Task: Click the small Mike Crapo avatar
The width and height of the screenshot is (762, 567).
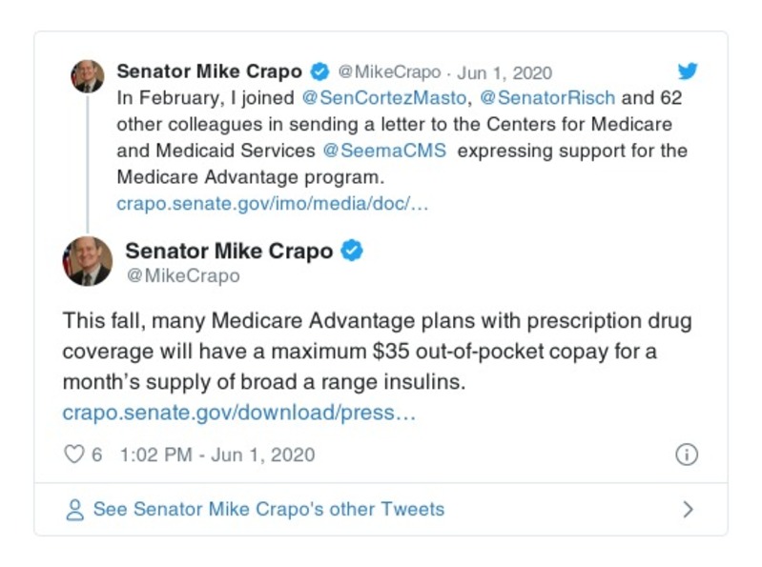Action: 87,75
